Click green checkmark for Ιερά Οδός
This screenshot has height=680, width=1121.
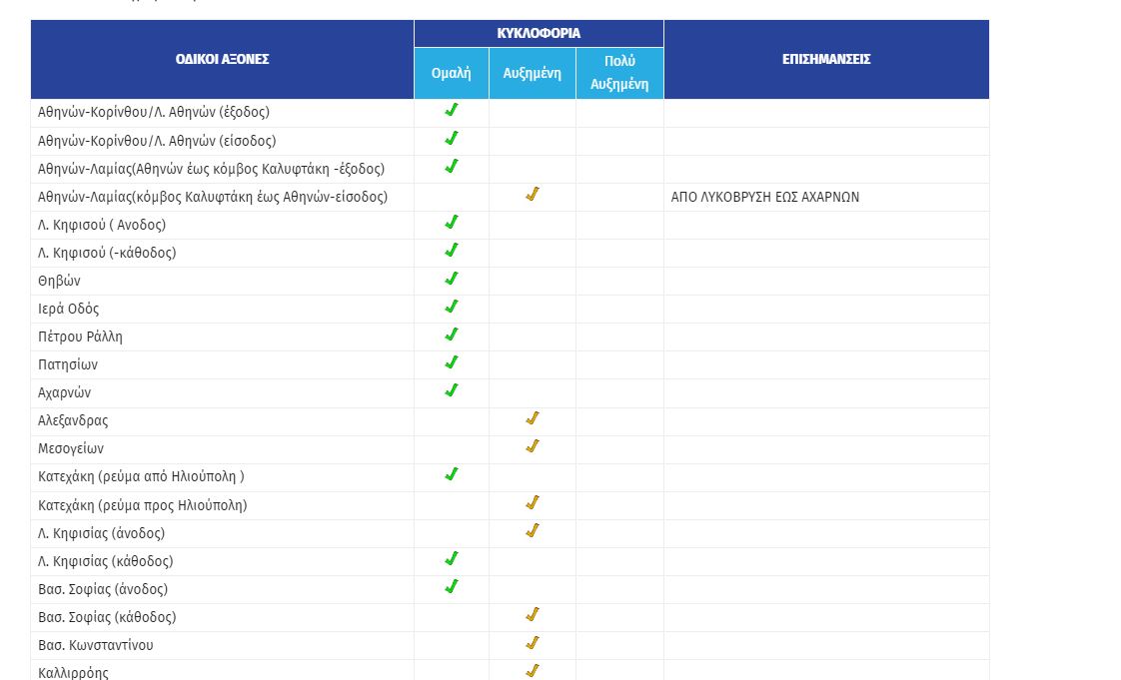tap(452, 307)
